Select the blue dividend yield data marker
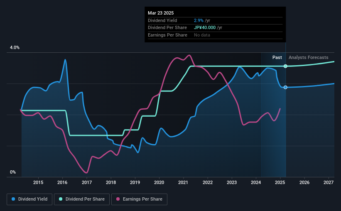The image size is (341, 211). click(x=285, y=87)
